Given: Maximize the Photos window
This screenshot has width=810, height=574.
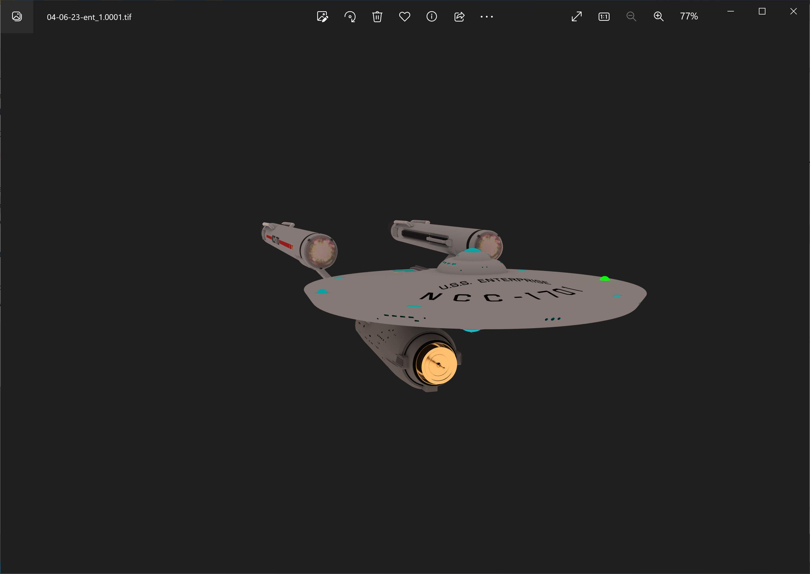Looking at the screenshot, I should pos(762,11).
